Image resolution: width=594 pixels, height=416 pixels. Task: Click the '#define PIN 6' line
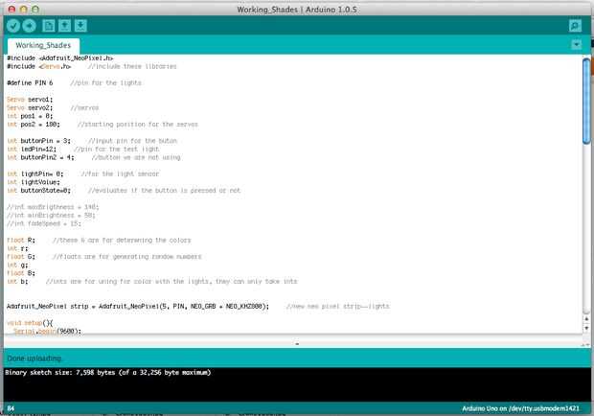click(x=30, y=83)
